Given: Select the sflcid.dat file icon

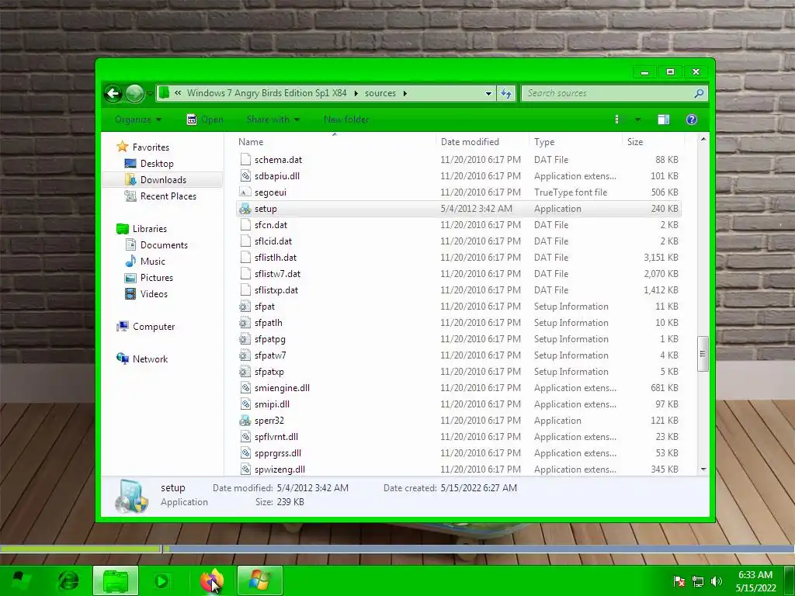Looking at the screenshot, I should point(245,241).
